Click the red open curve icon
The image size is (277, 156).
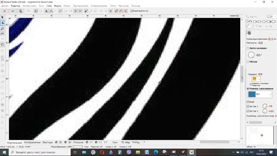[126, 11]
